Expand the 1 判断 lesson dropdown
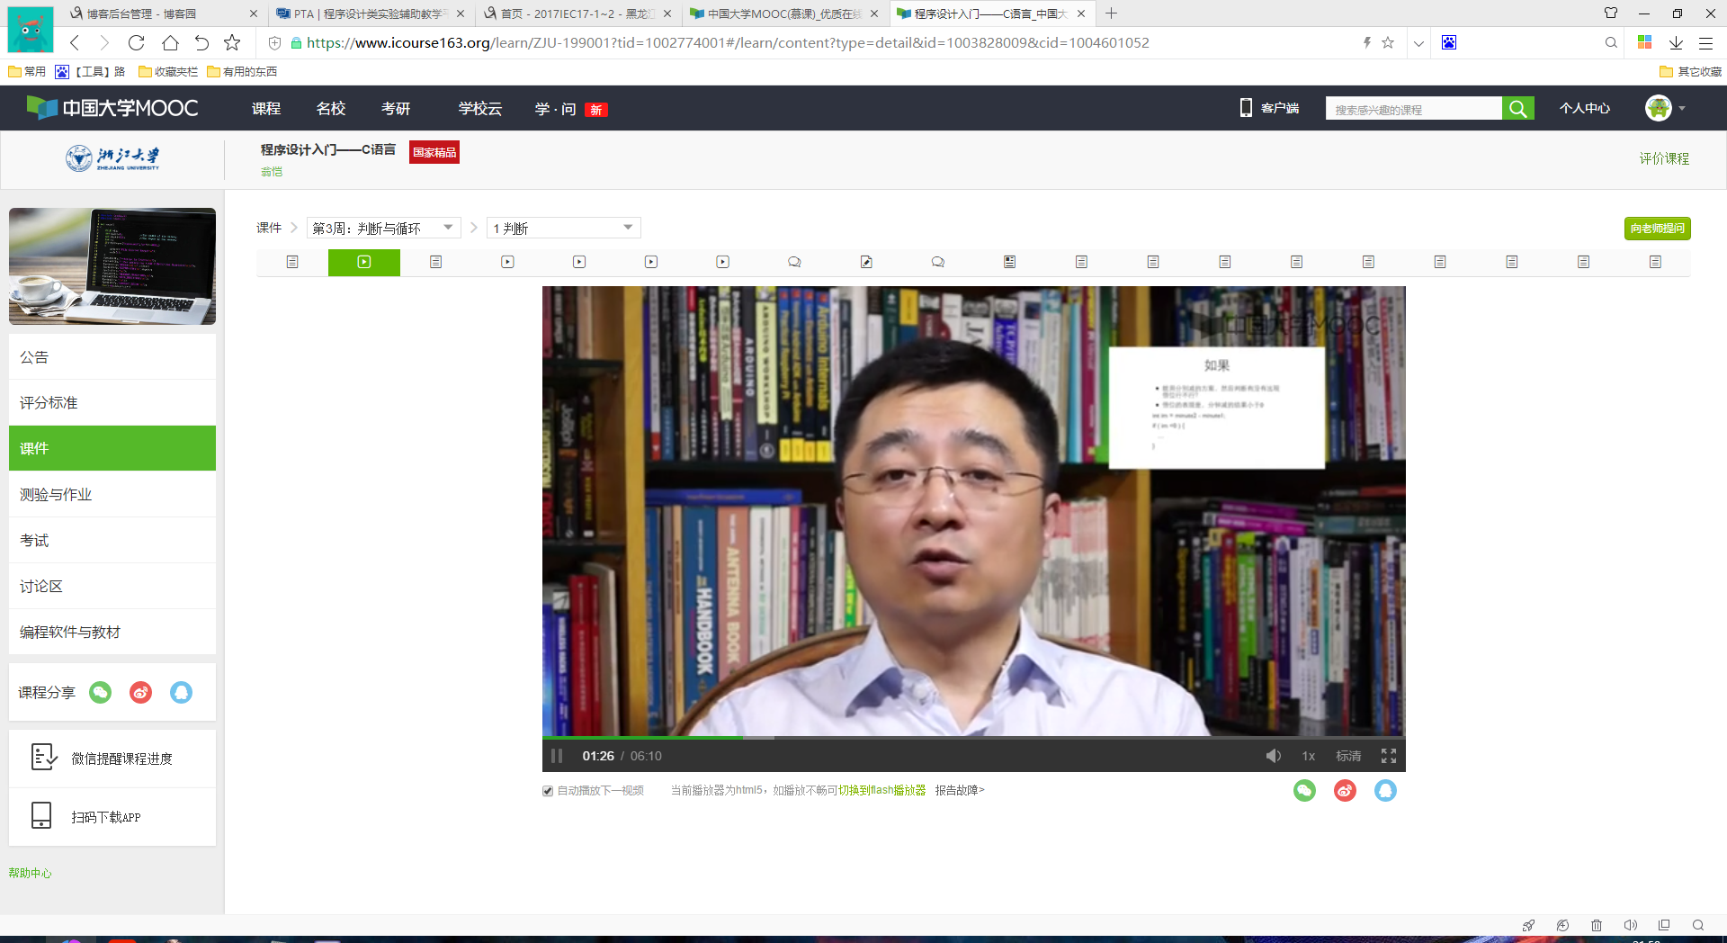Screen dimensions: 1727x943 pyautogui.click(x=563, y=228)
